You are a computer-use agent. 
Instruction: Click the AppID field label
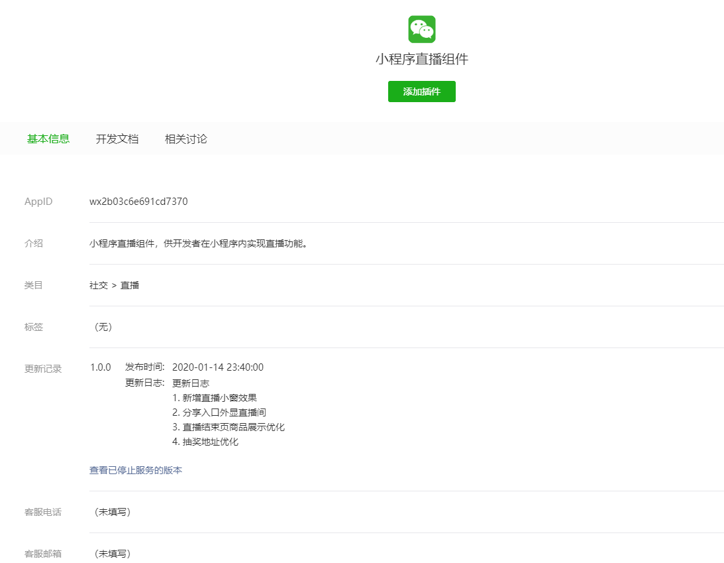click(38, 202)
